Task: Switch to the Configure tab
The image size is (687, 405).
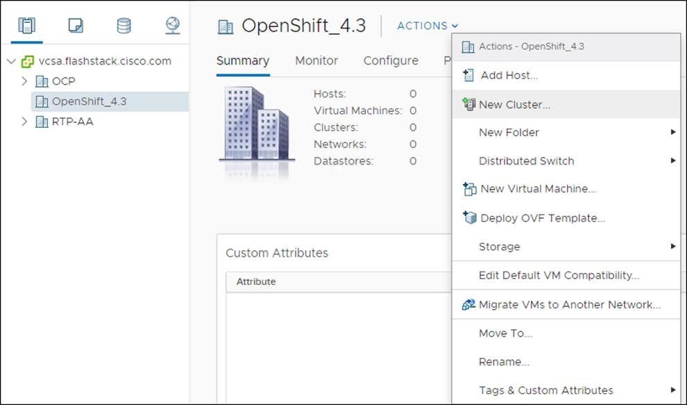Action: pos(391,60)
